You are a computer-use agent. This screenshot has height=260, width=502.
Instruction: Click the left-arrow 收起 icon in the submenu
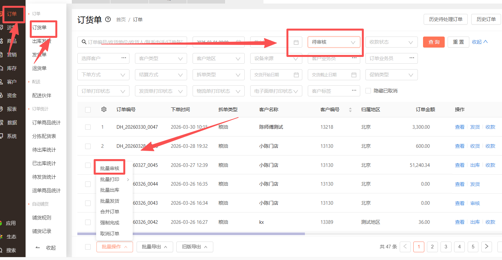tap(38, 248)
